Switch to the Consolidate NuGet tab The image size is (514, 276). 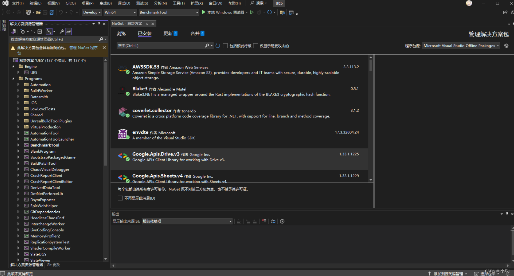click(x=197, y=33)
